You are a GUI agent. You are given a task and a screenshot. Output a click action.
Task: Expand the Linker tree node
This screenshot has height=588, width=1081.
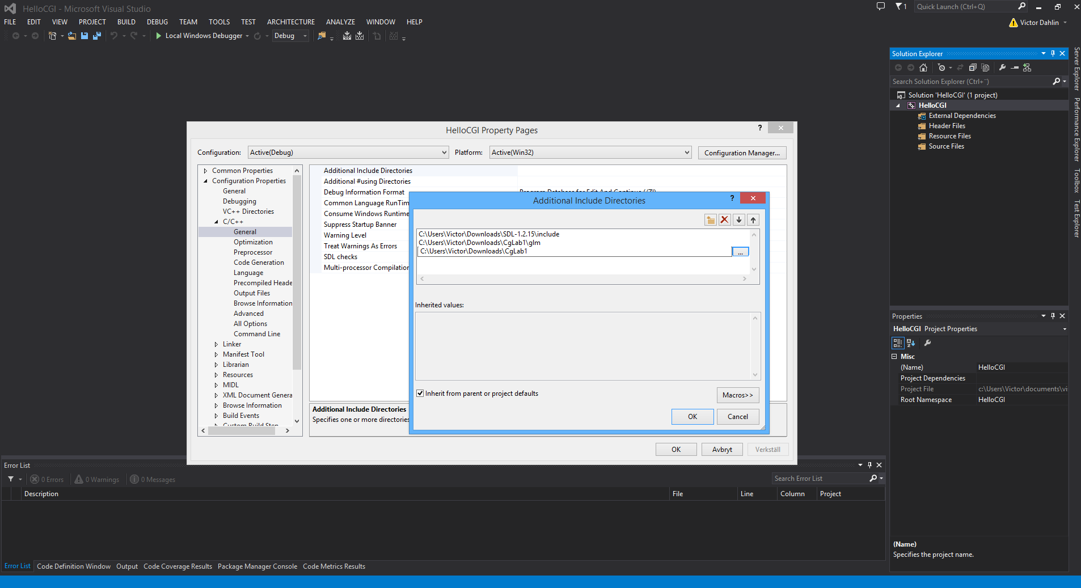[x=216, y=344]
